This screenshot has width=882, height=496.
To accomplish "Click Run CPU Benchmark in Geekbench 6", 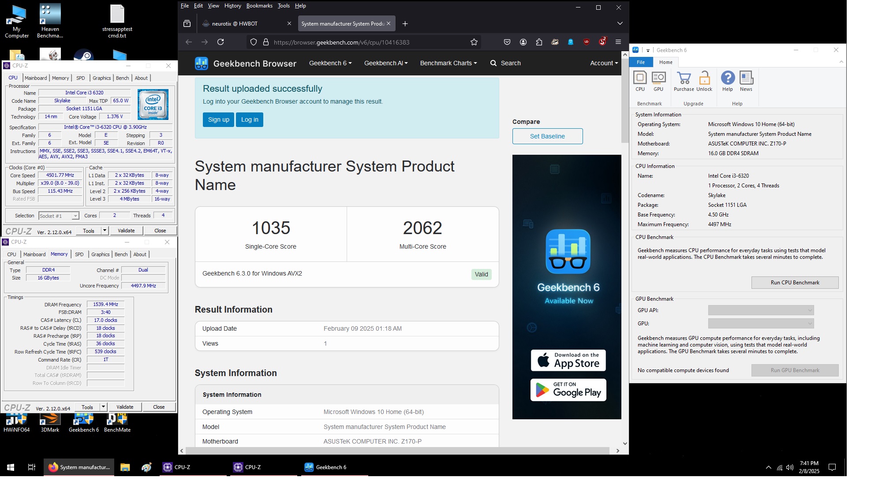I will [795, 283].
